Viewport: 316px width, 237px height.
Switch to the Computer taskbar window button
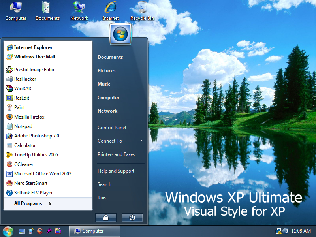[x=94, y=231]
